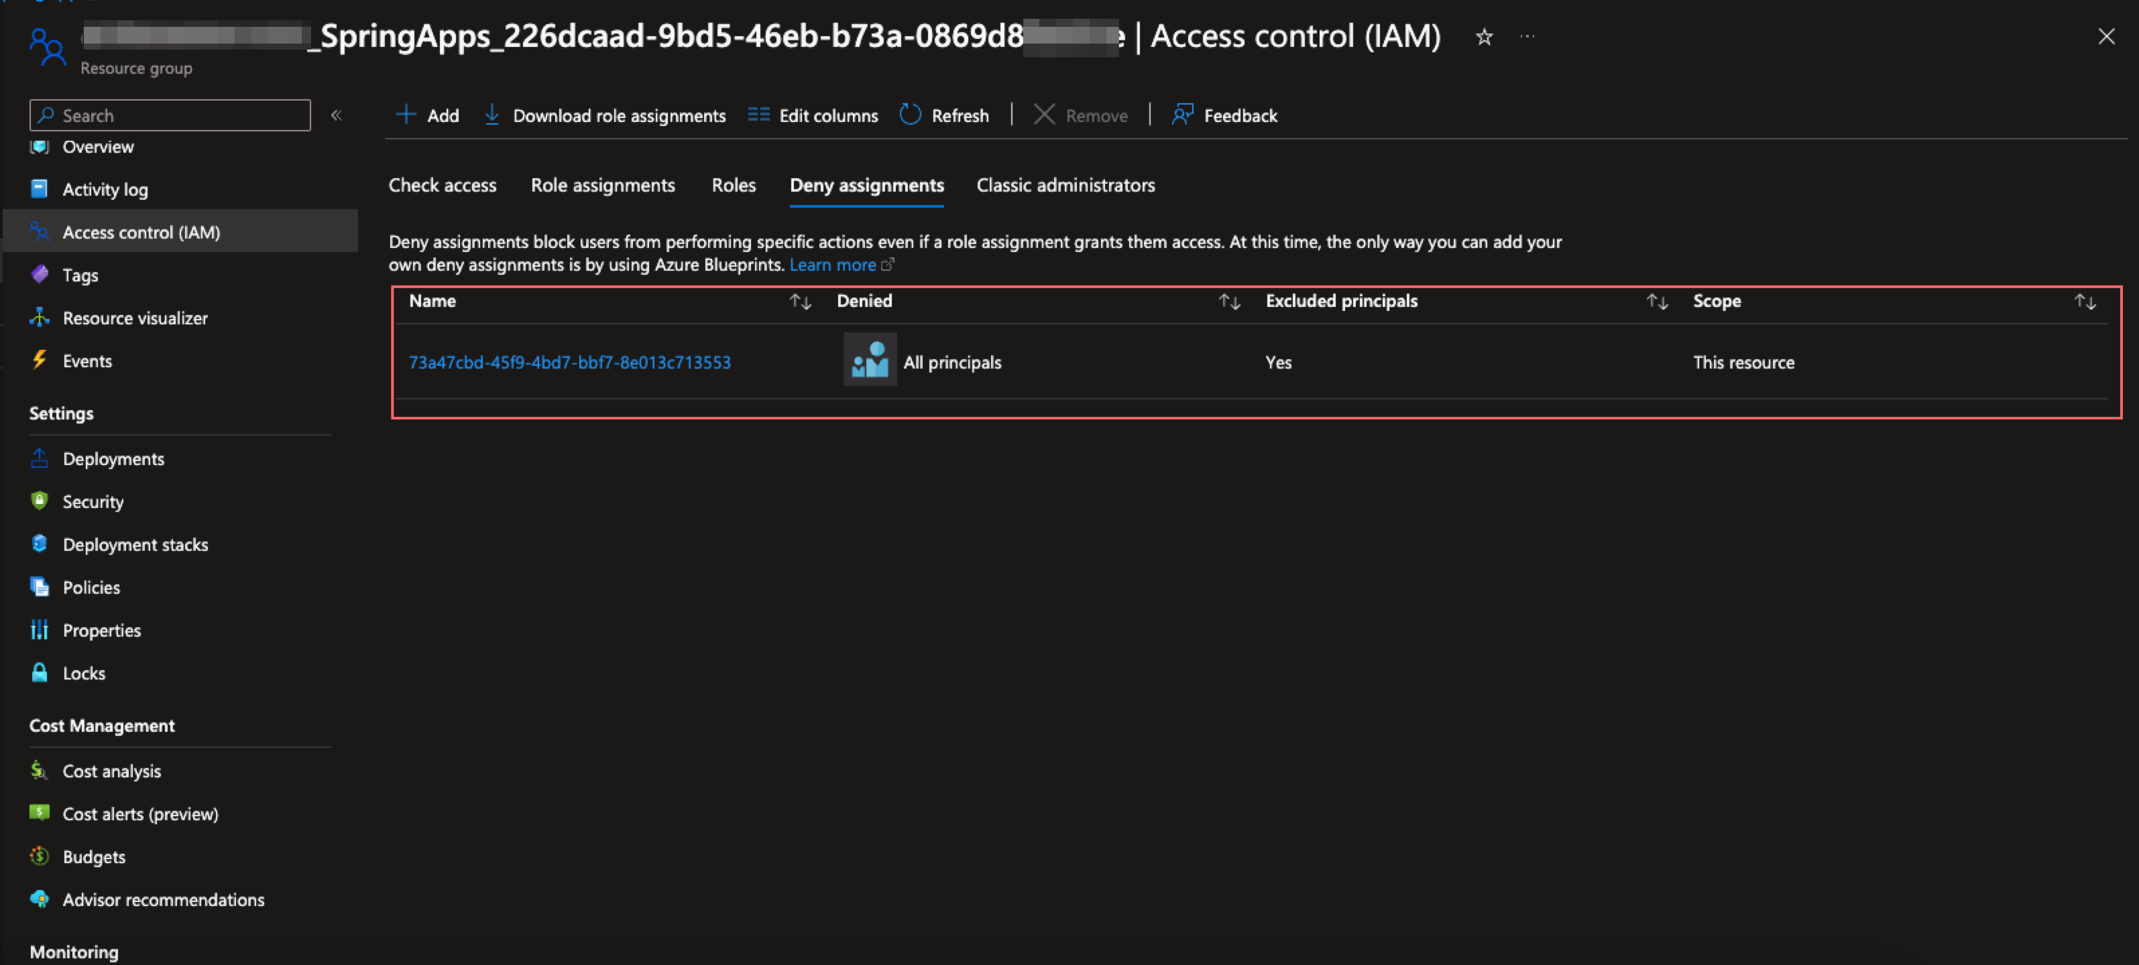
Task: Click the Name column header text
Action: click(x=432, y=300)
